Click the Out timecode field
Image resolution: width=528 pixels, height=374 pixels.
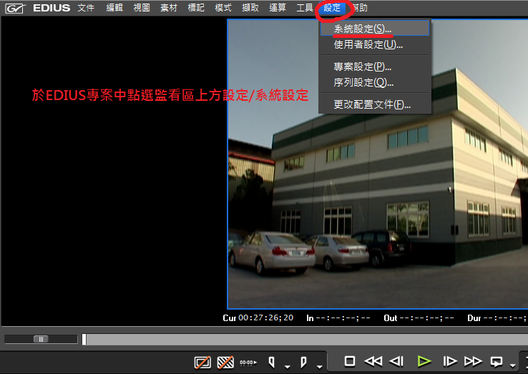click(x=426, y=318)
